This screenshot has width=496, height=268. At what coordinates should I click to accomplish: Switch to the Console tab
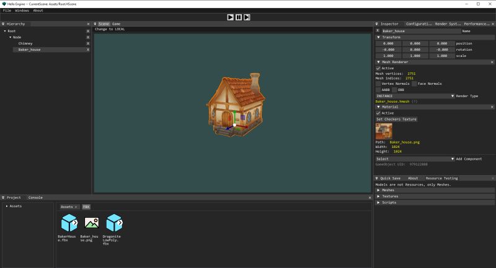[35, 197]
